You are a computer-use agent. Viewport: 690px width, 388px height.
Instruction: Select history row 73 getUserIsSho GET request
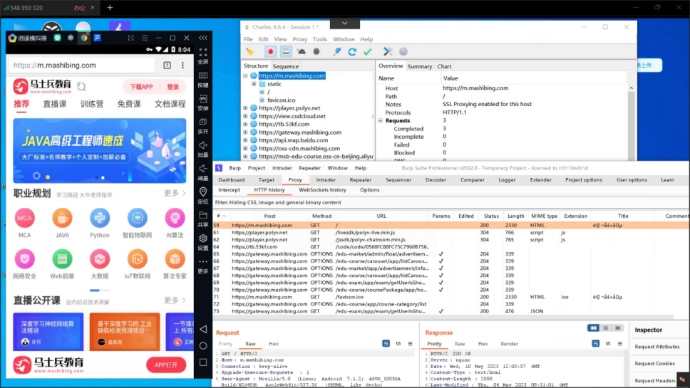pyautogui.click(x=451, y=311)
